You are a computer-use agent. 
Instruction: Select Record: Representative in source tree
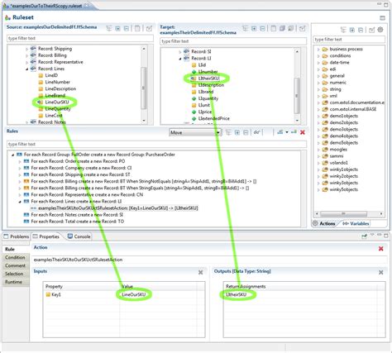pos(60,62)
